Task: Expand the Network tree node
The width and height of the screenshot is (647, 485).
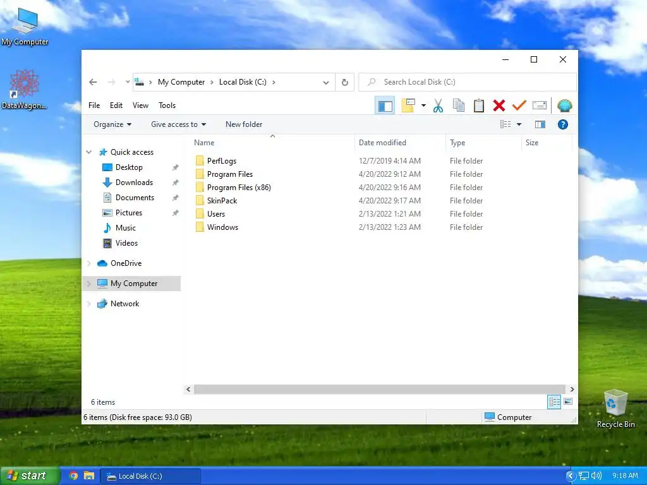Action: (x=88, y=304)
